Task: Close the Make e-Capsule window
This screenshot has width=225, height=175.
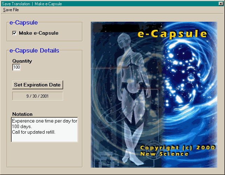Action: click(x=221, y=3)
